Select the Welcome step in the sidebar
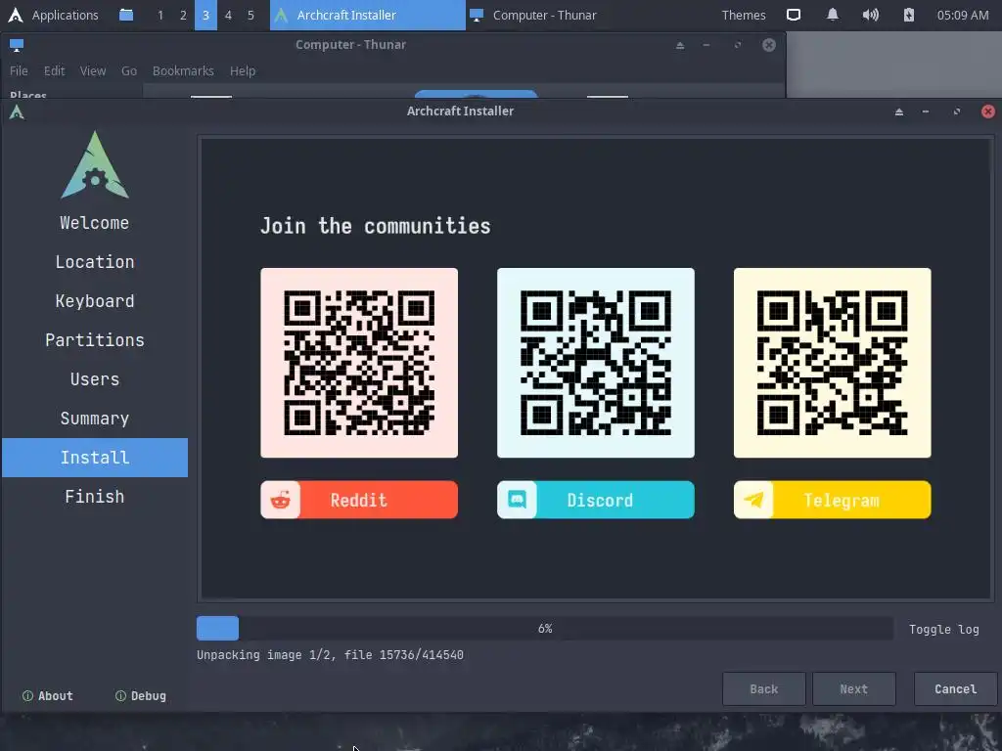Image resolution: width=1002 pixels, height=751 pixels. click(x=95, y=223)
